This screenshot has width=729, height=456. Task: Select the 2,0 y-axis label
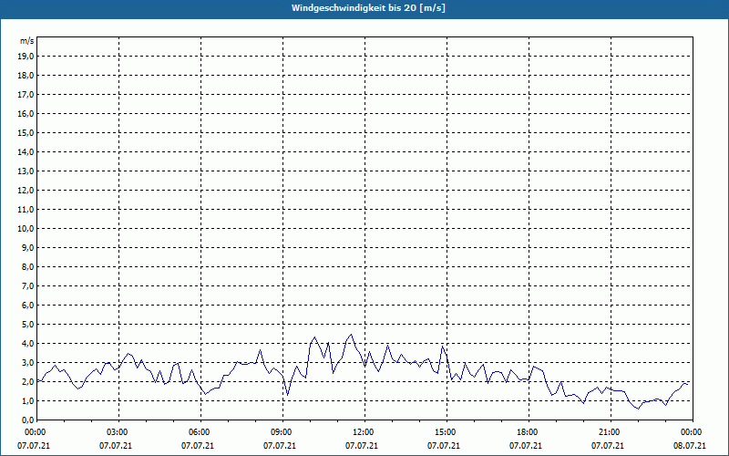click(27, 381)
